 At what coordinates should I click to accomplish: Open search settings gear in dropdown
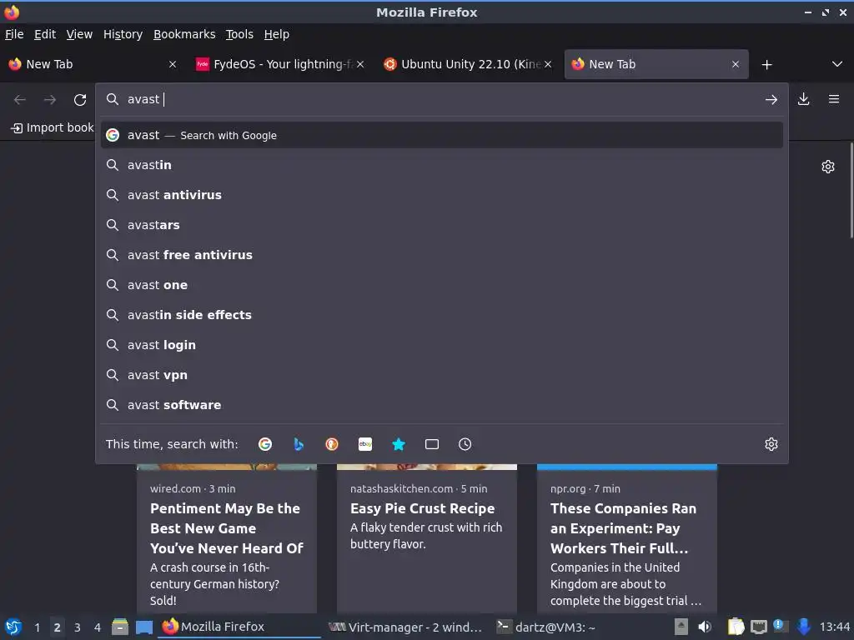click(x=771, y=444)
